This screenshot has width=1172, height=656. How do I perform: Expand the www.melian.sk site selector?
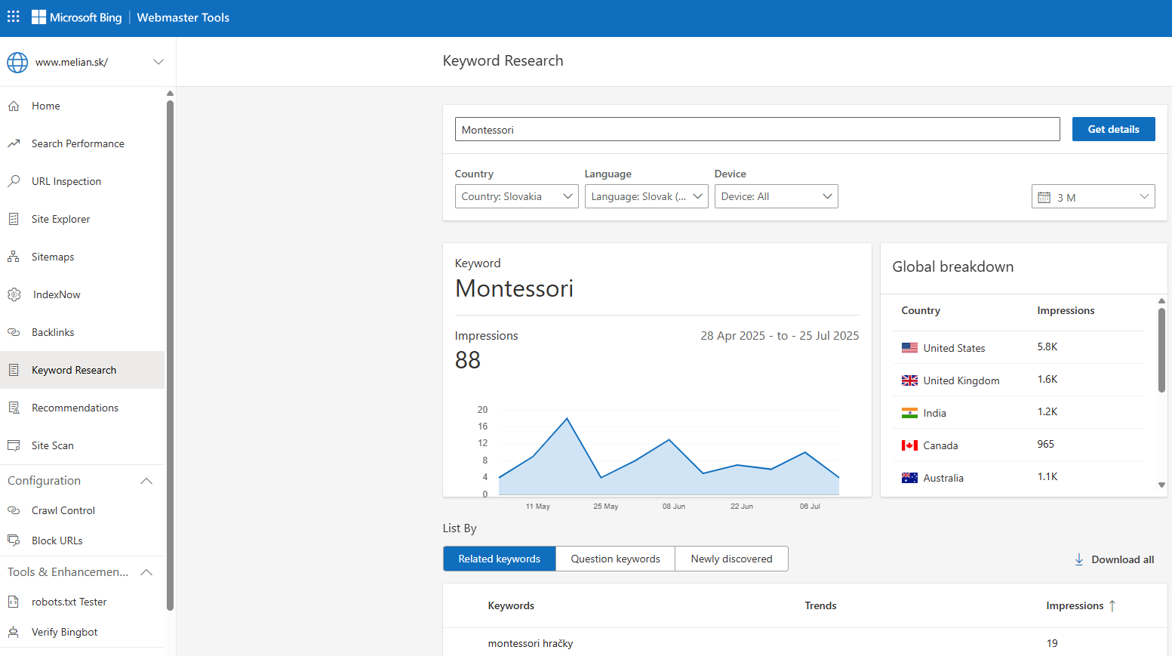pyautogui.click(x=158, y=62)
